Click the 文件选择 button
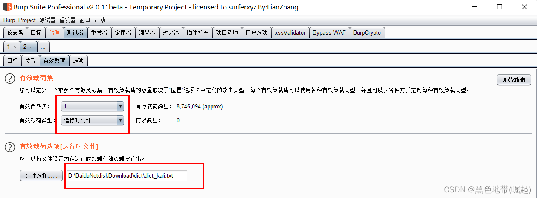This screenshot has height=198, width=537. click(x=41, y=175)
